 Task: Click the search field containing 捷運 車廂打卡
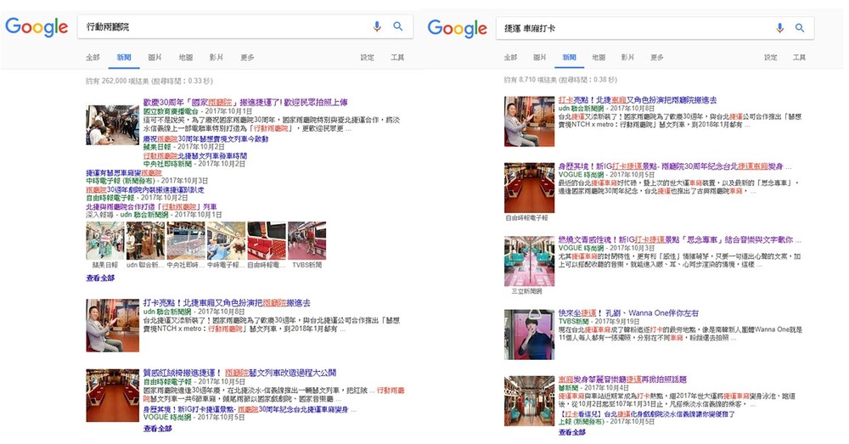tap(655, 28)
